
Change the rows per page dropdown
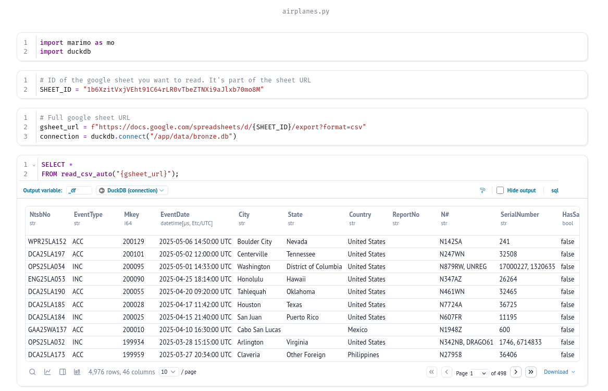click(x=169, y=372)
